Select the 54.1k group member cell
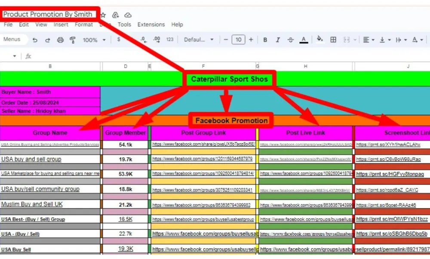This screenshot has height=259, width=430. point(125,145)
